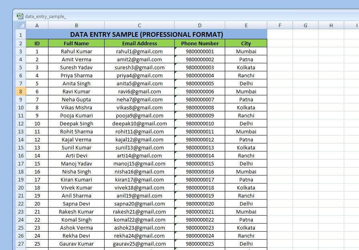Select the cell vivek18@gmail.com
Screen dimensions: 359x250
[x=139, y=187]
